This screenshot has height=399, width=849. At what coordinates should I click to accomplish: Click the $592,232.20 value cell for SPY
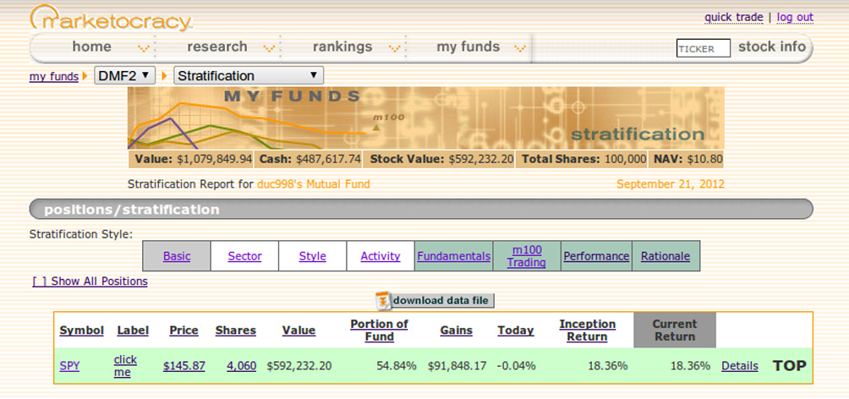click(x=299, y=366)
